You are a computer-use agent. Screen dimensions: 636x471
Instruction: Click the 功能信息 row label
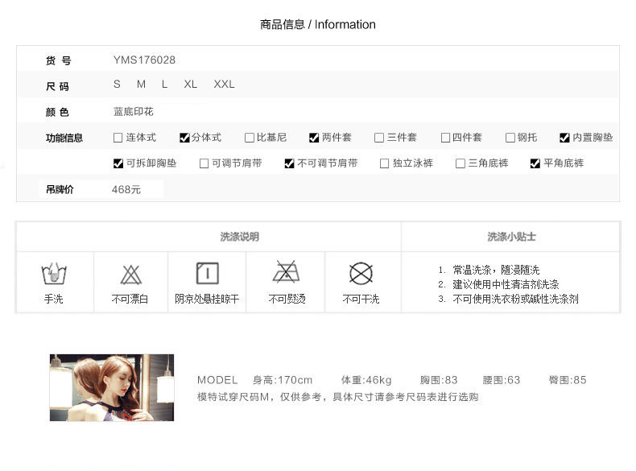click(x=64, y=138)
